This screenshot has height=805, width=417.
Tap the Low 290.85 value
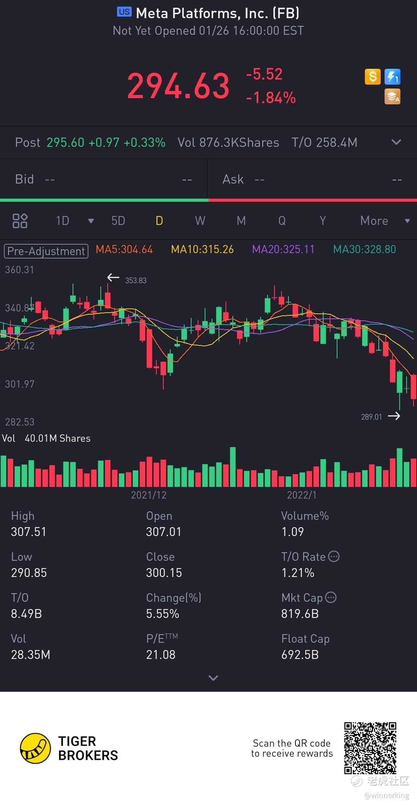click(29, 573)
